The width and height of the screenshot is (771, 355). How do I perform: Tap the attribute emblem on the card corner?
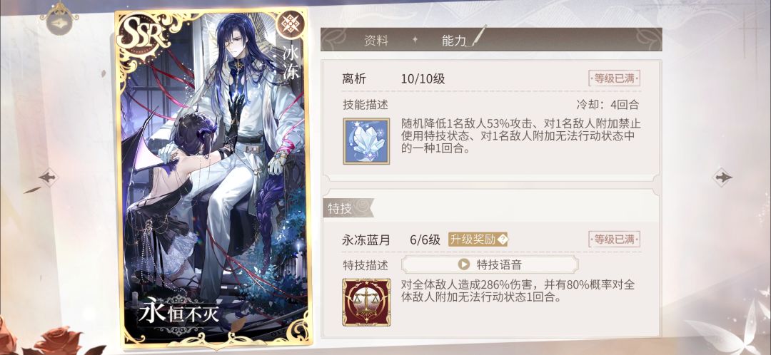pyautogui.click(x=290, y=25)
